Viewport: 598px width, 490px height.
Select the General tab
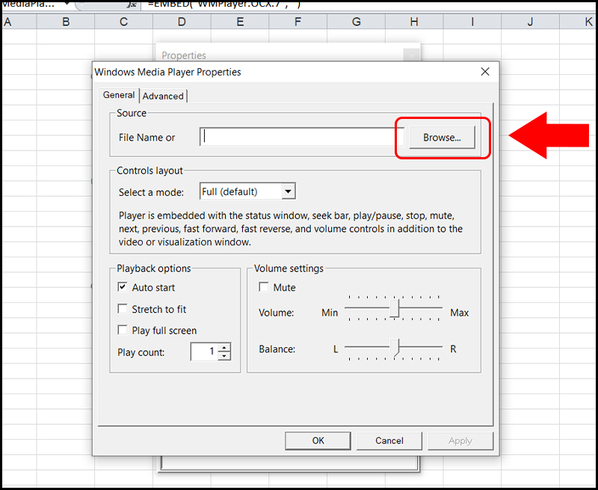tap(119, 95)
